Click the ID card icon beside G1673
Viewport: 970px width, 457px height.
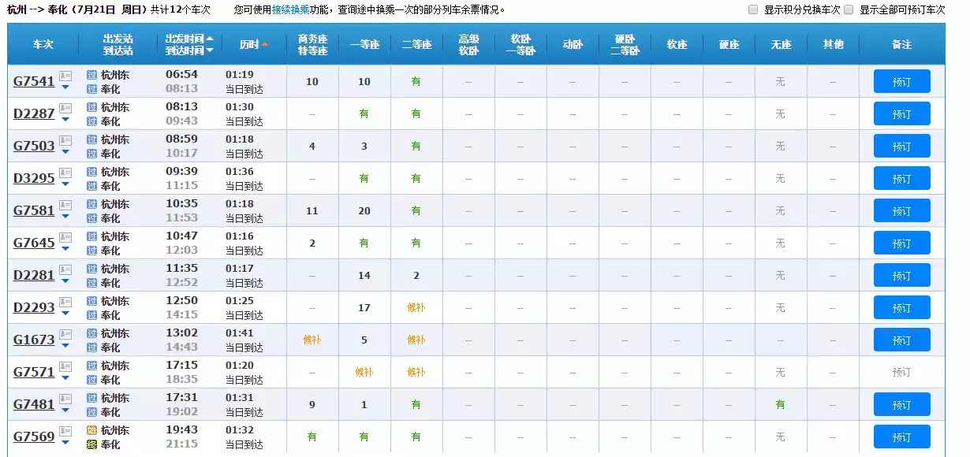(65, 334)
